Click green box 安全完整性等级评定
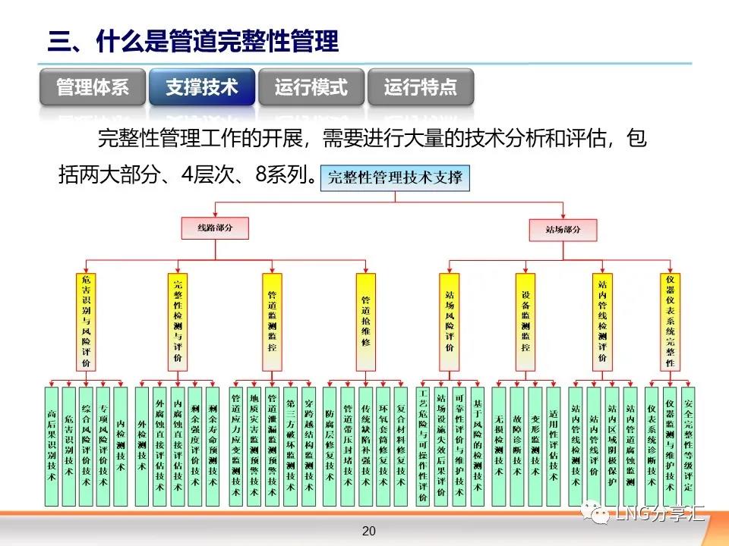 (x=688, y=447)
